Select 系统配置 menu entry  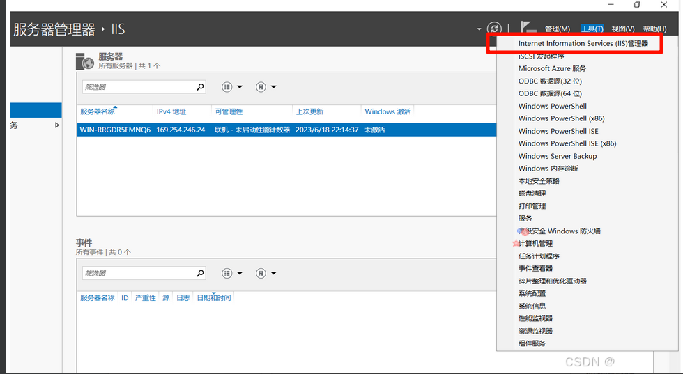pyautogui.click(x=532, y=293)
